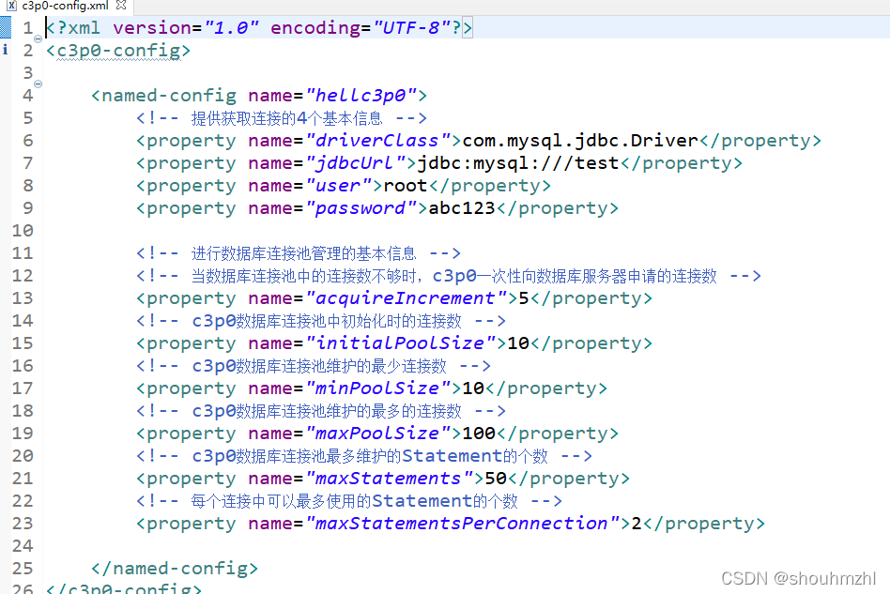
Task: Click line number 13 in the ruler
Action: click(23, 297)
